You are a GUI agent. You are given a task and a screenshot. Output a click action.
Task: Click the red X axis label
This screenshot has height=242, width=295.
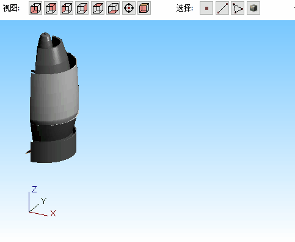[53, 213]
